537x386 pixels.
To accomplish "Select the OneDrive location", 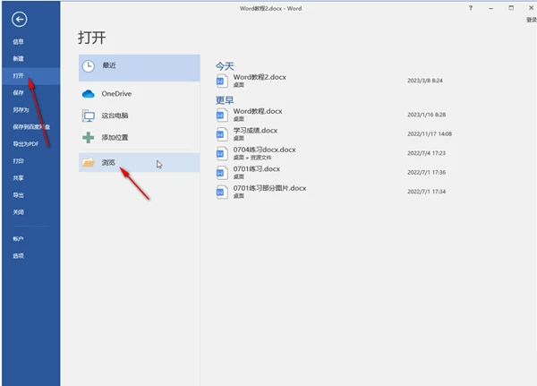I will pyautogui.click(x=139, y=93).
